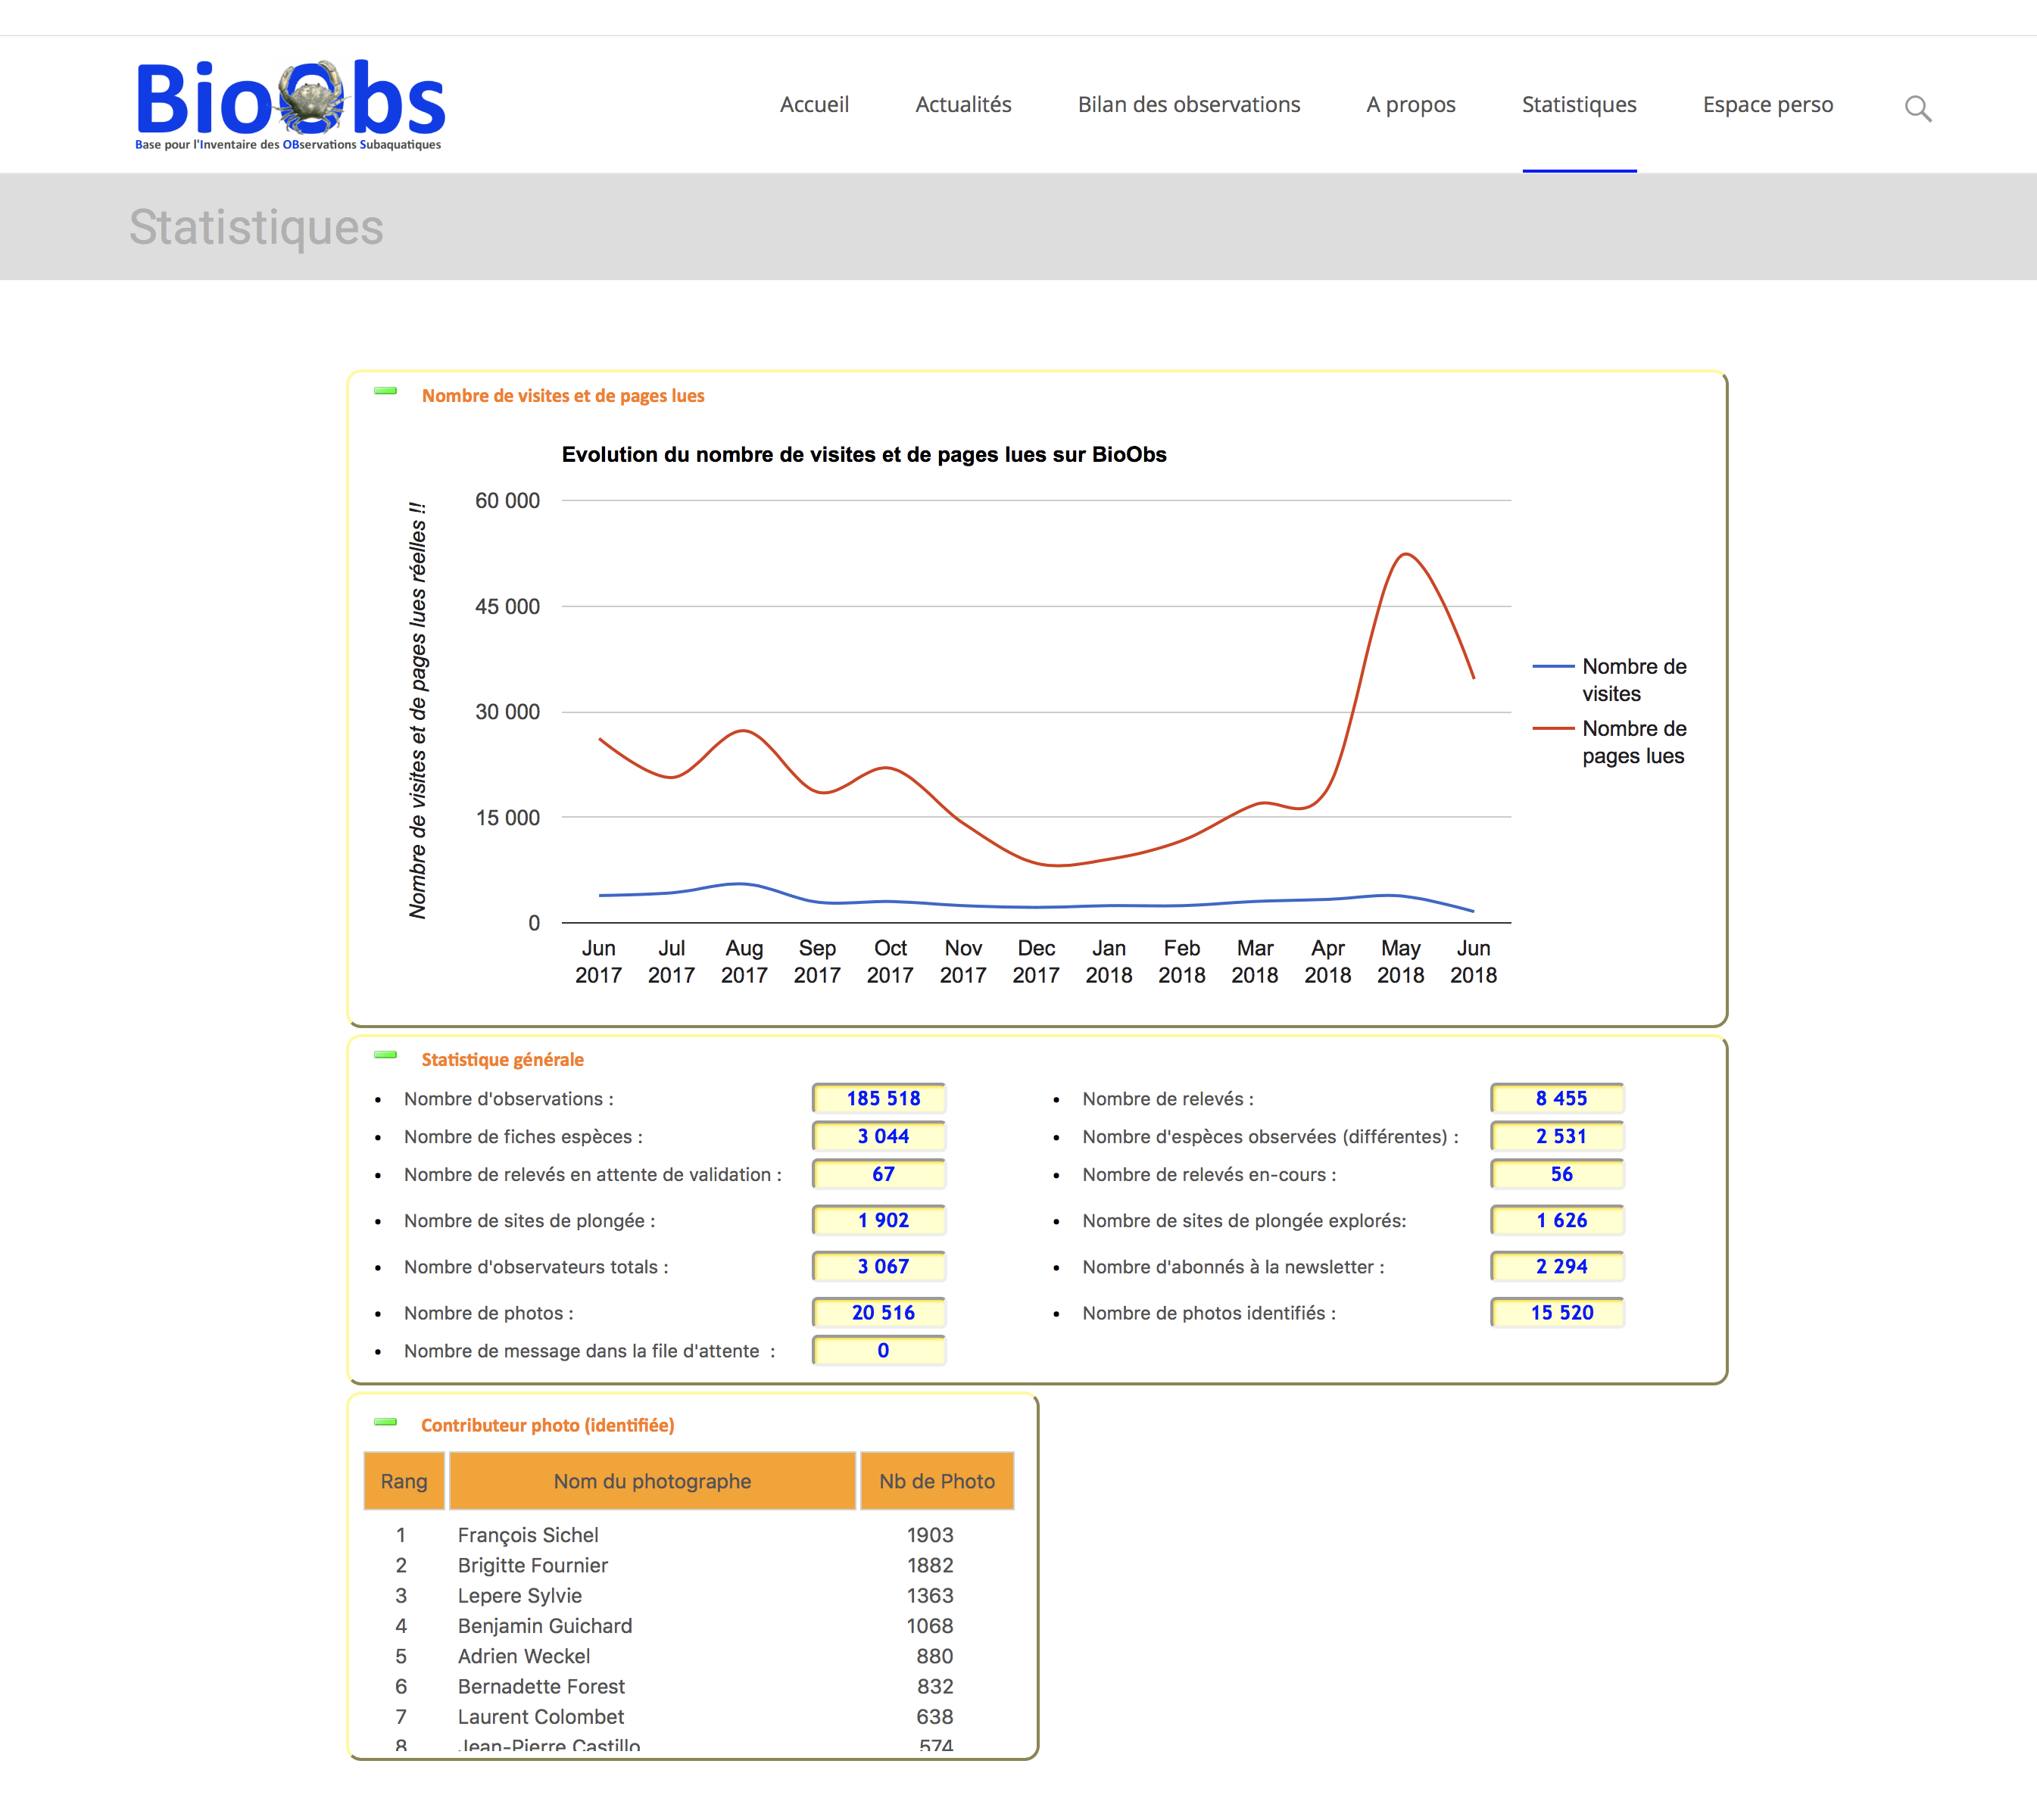Open Bilan des observations menu
Viewport: 2037px width, 1820px height.
pyautogui.click(x=1189, y=105)
